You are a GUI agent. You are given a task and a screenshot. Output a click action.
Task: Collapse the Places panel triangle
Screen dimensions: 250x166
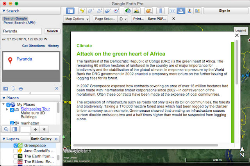[x=4, y=98]
